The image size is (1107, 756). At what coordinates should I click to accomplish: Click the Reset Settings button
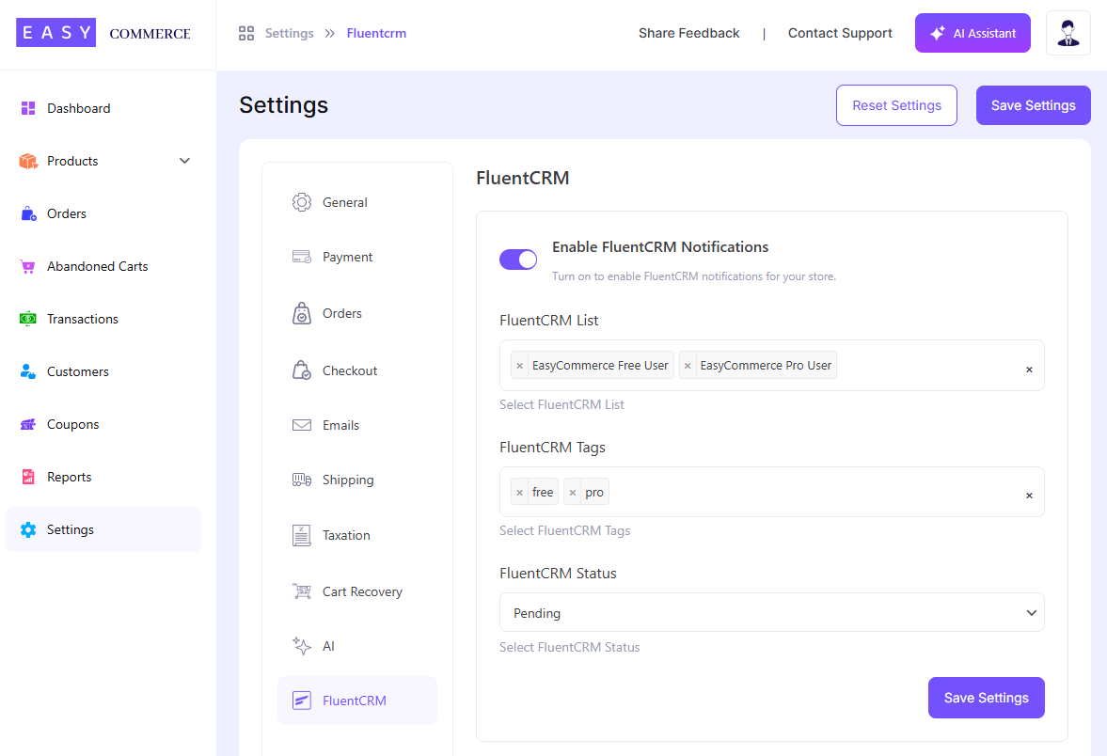(895, 105)
